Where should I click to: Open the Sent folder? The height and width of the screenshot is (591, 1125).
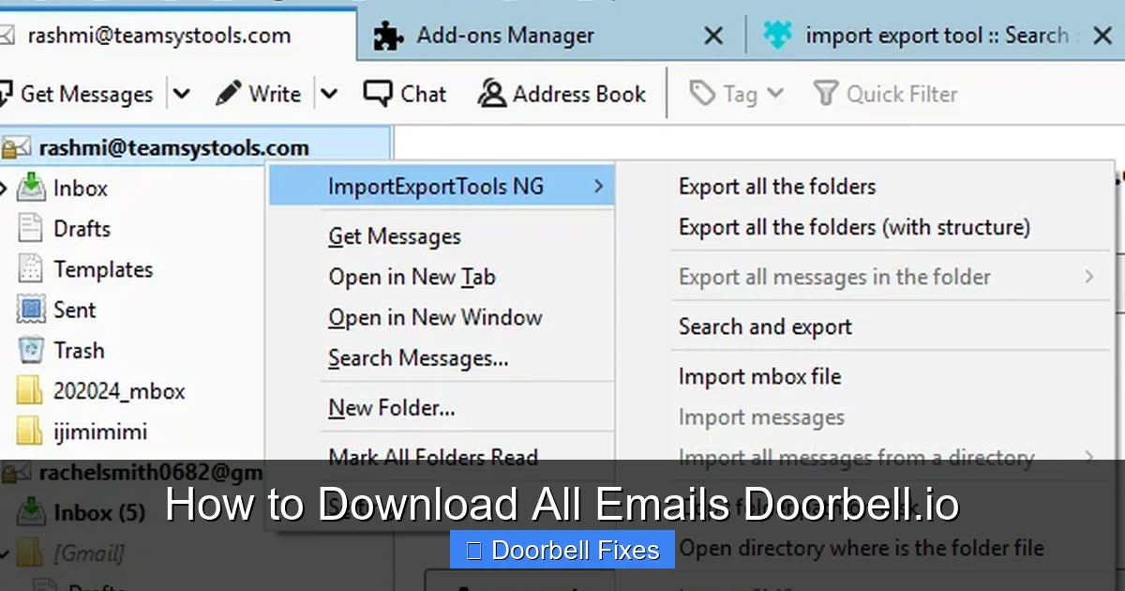click(75, 310)
